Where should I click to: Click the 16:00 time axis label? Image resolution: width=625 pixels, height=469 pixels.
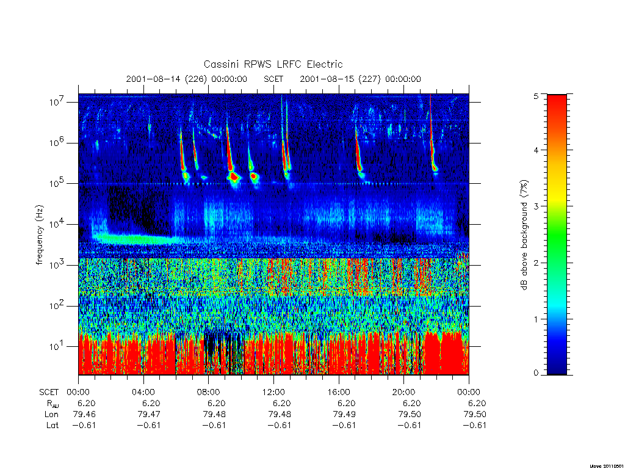[338, 392]
